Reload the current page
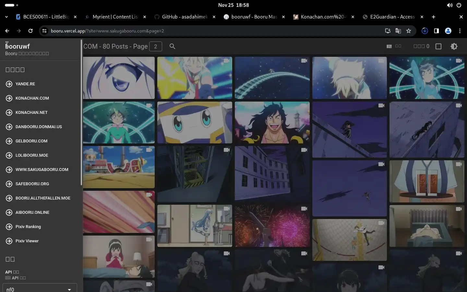This screenshot has height=292, width=467. [30, 31]
